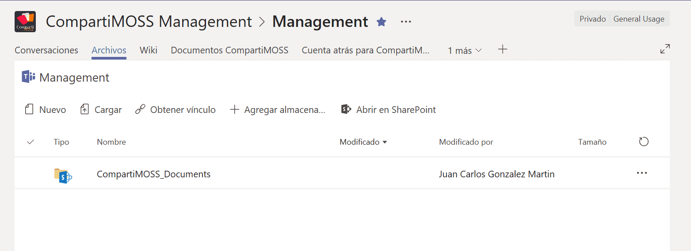Open row options ellipsis for CompartiMOSS_Documents

[x=642, y=173]
